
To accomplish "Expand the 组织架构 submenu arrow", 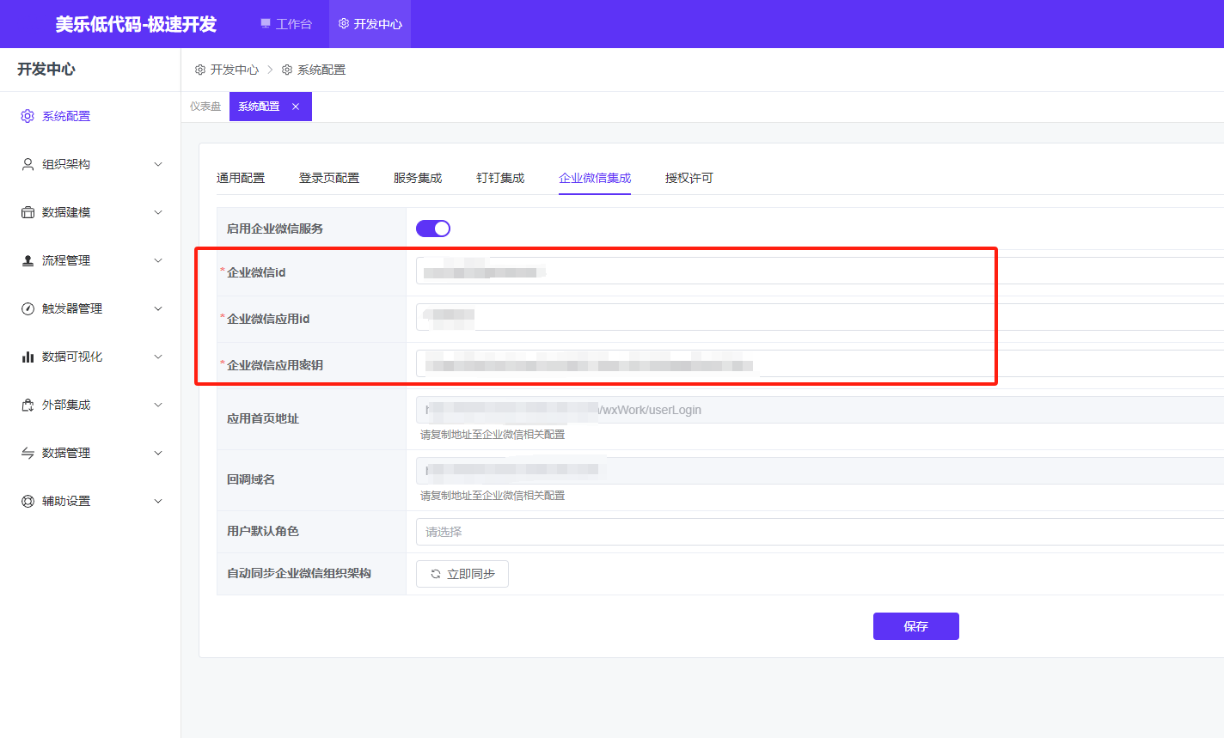I will click(x=158, y=164).
